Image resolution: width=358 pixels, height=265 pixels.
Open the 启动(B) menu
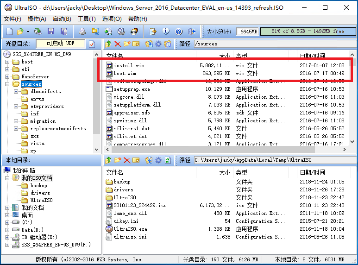62,19
